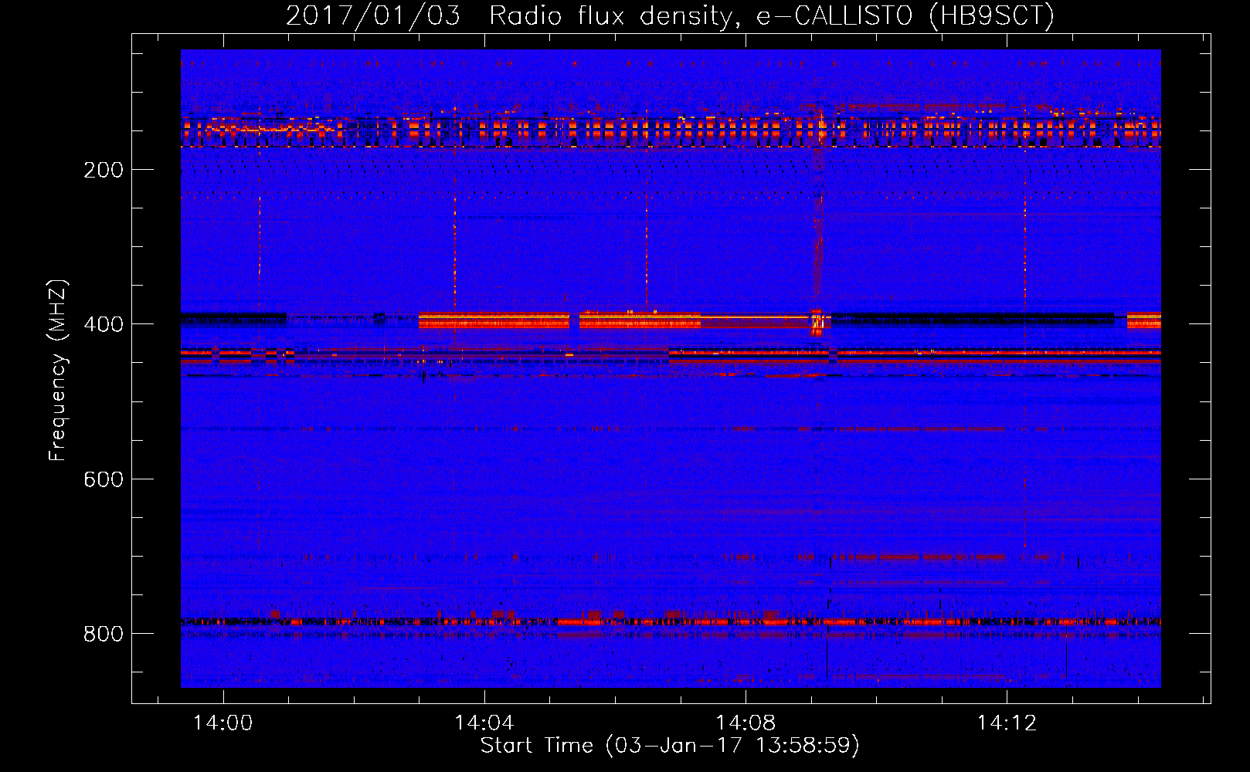Click the 14:12 time tick label

[x=1007, y=723]
